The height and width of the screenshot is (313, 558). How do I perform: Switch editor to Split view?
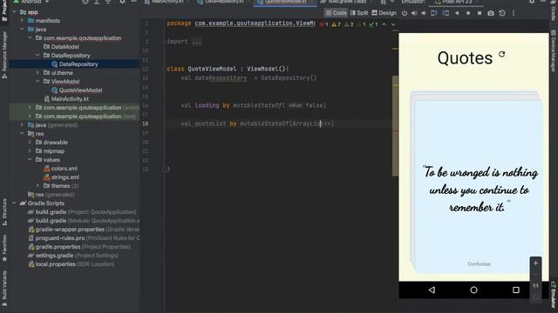358,13
